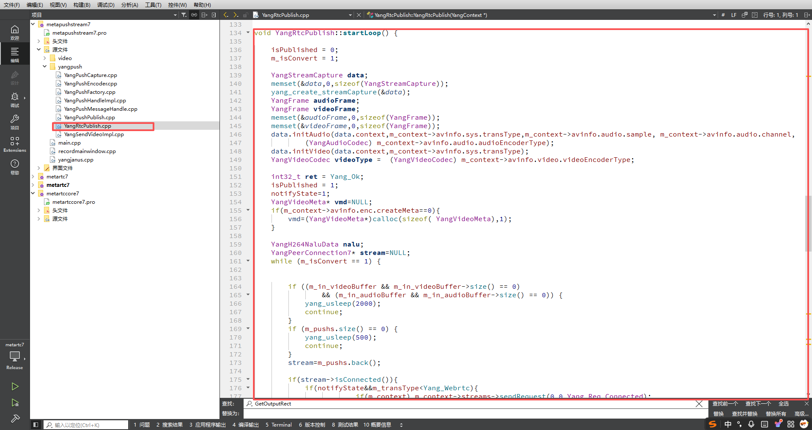Open the 工具(T) menu
This screenshot has height=430, width=812.
pyautogui.click(x=153, y=5)
